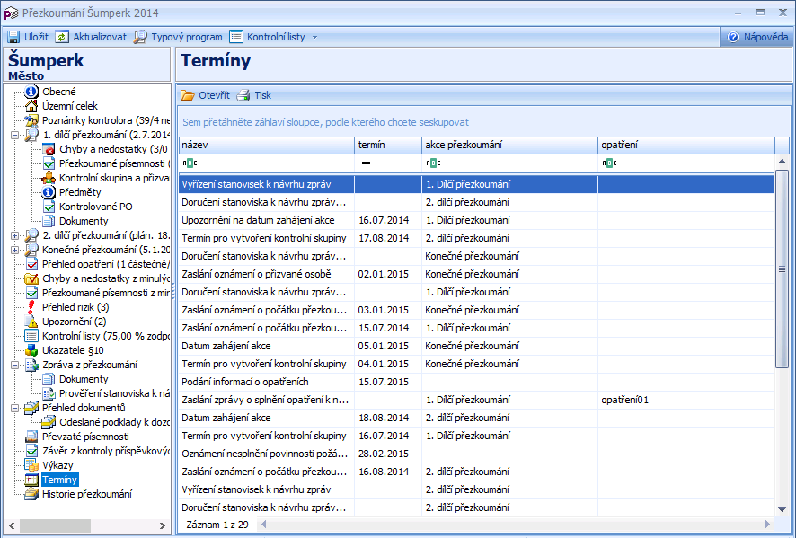796x538 pixels.
Task: Click the Historie přezkoumání icon
Action: [31, 494]
